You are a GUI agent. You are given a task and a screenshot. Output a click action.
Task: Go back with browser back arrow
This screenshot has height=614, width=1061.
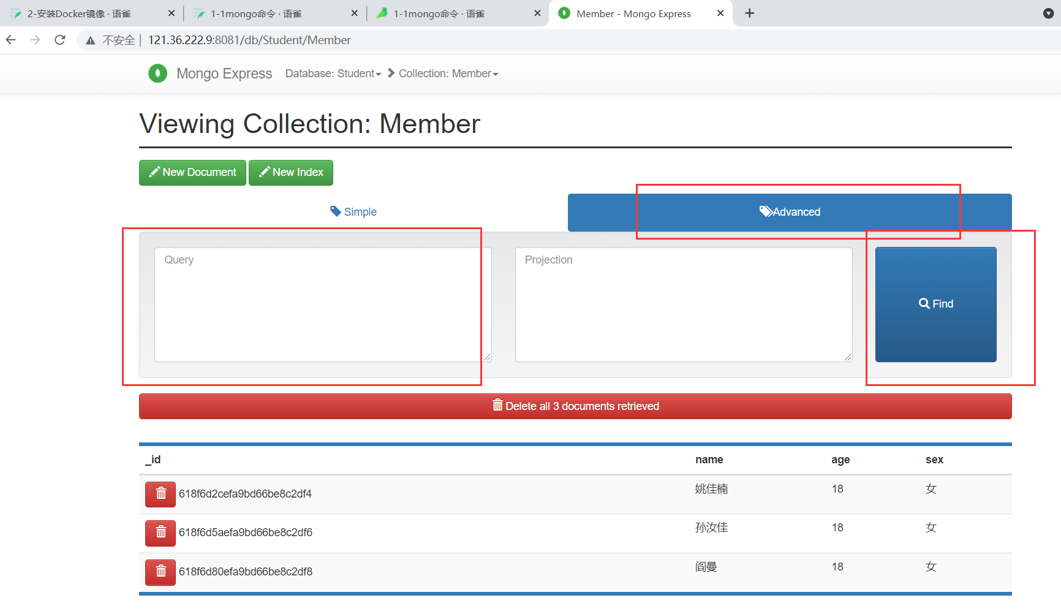pos(11,40)
